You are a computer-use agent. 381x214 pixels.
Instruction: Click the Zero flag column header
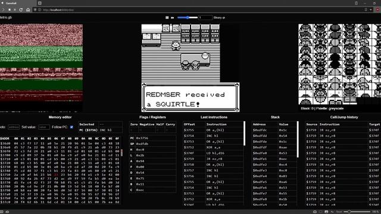pos(134,124)
